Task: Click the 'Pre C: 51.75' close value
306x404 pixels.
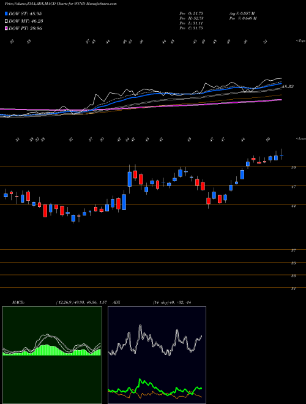Action: click(x=192, y=28)
